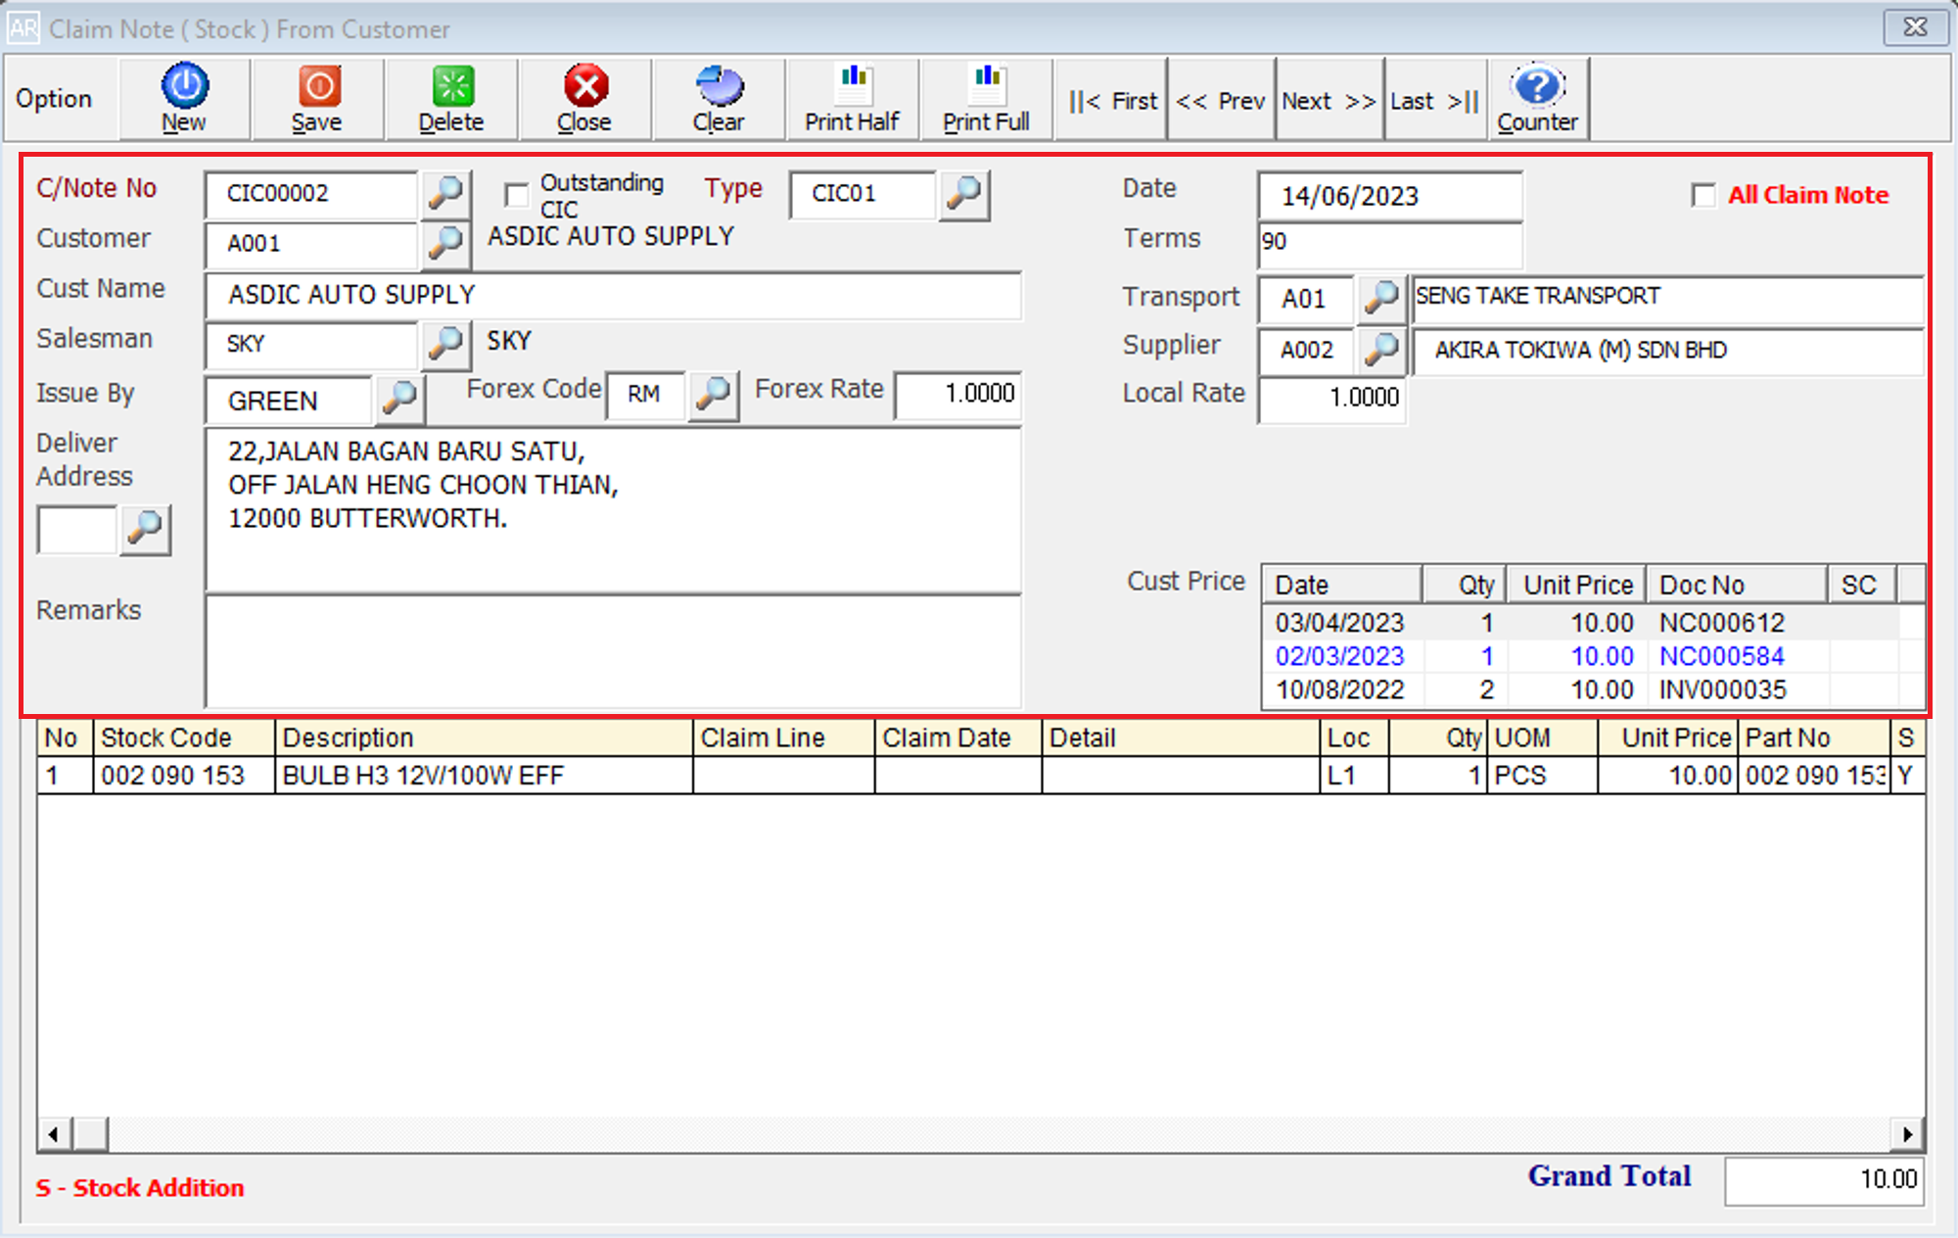This screenshot has height=1238, width=1958.
Task: Click the C/Note No field CIC00002
Action: [x=311, y=193]
